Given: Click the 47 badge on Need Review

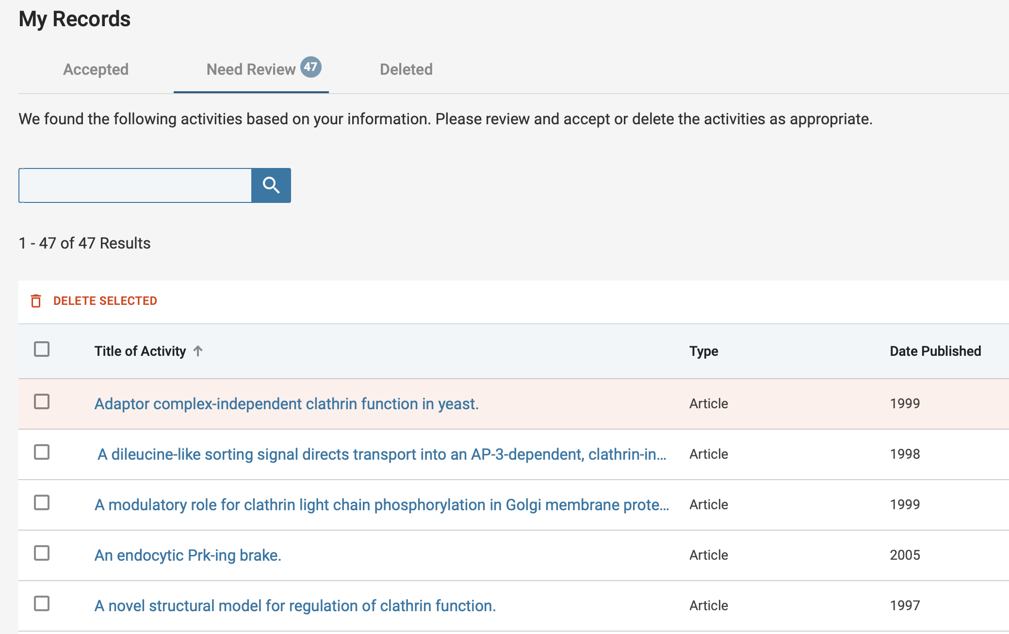Looking at the screenshot, I should (310, 67).
